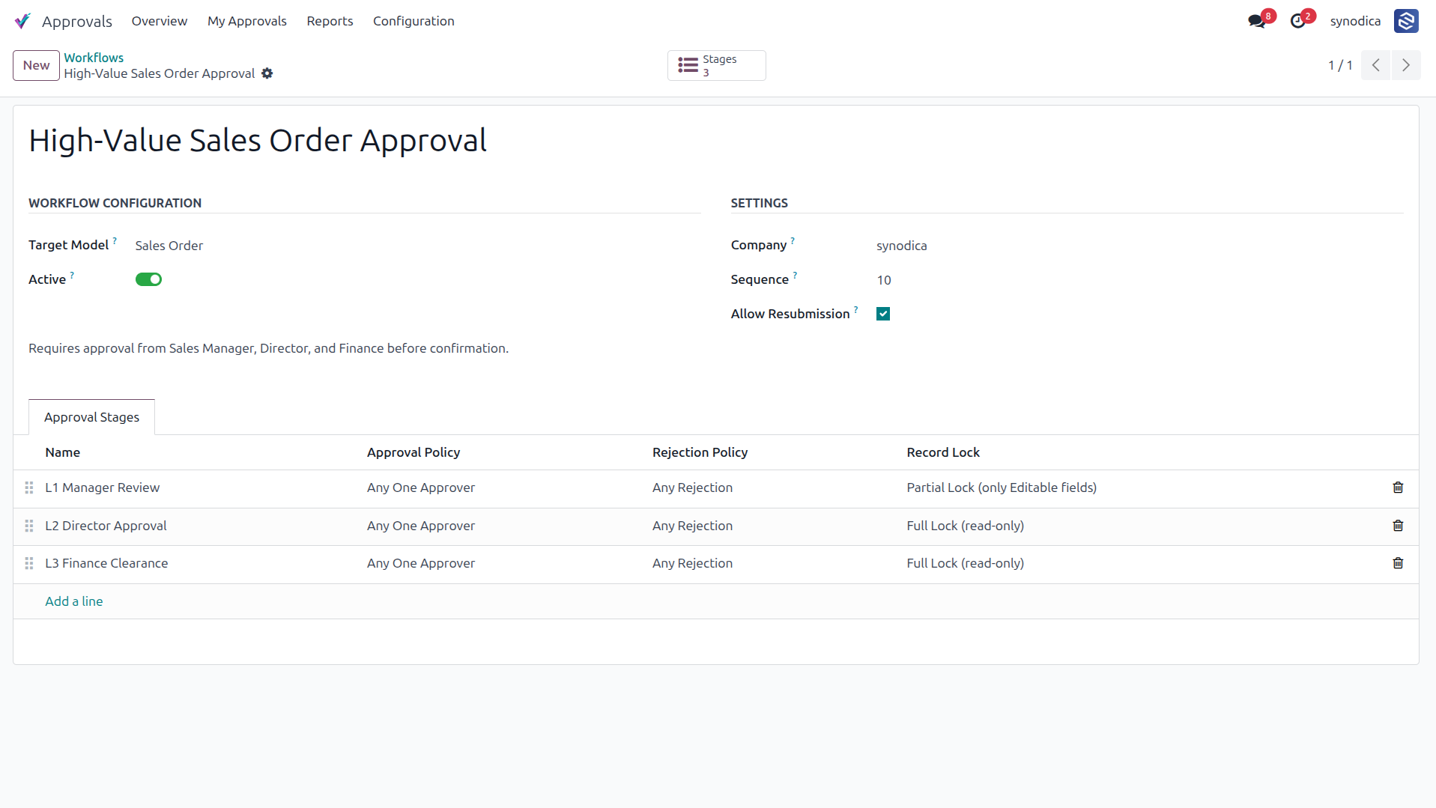Go to previous record arrow
This screenshot has height=808, width=1436.
[x=1376, y=65]
